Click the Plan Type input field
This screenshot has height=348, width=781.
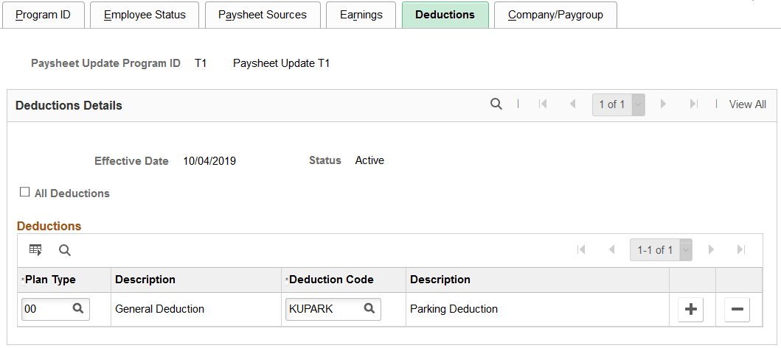pos(46,309)
